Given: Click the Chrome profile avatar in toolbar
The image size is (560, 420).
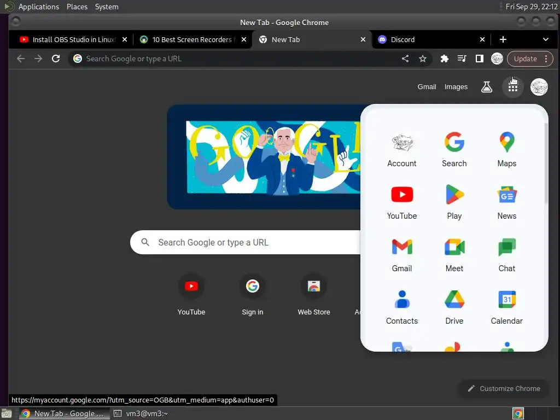Looking at the screenshot, I should [x=497, y=59].
